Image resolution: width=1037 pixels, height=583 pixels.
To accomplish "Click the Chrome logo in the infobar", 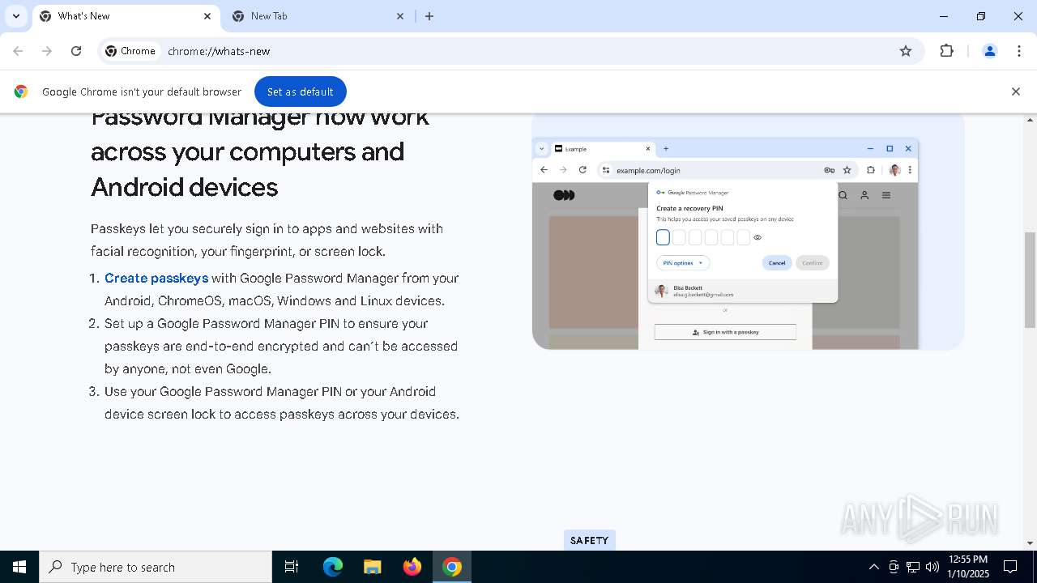I will coord(21,91).
